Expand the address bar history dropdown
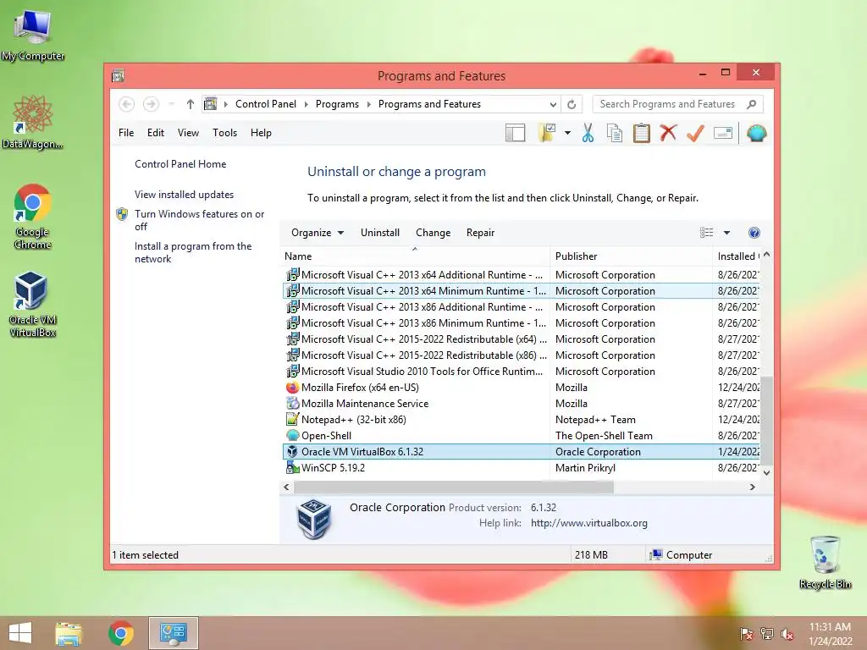 (x=553, y=104)
